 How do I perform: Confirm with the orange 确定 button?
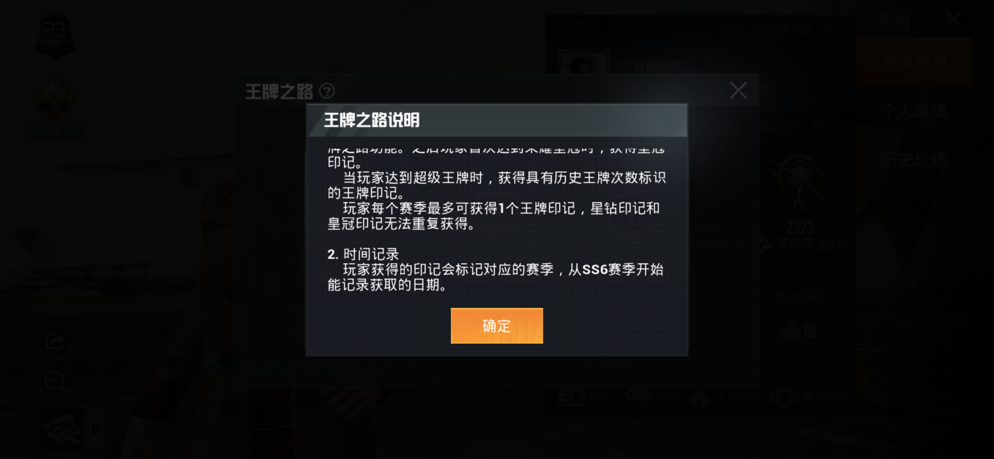[x=497, y=326]
